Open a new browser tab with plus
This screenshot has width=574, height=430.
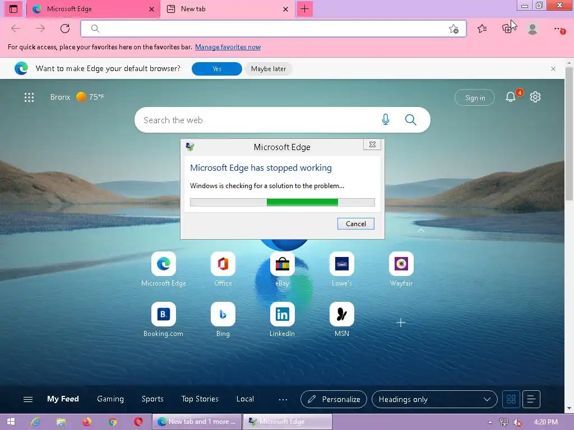point(304,9)
